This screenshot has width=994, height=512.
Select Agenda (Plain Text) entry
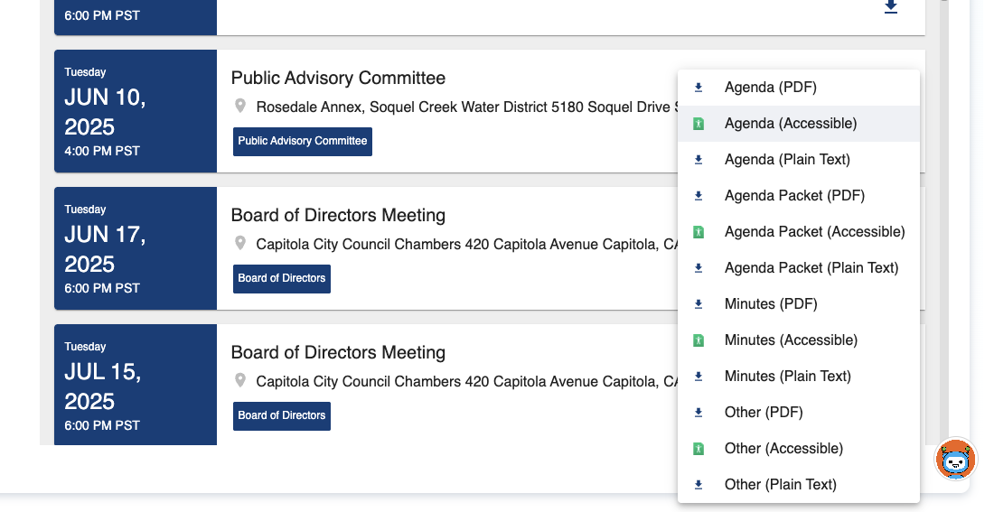pos(799,160)
